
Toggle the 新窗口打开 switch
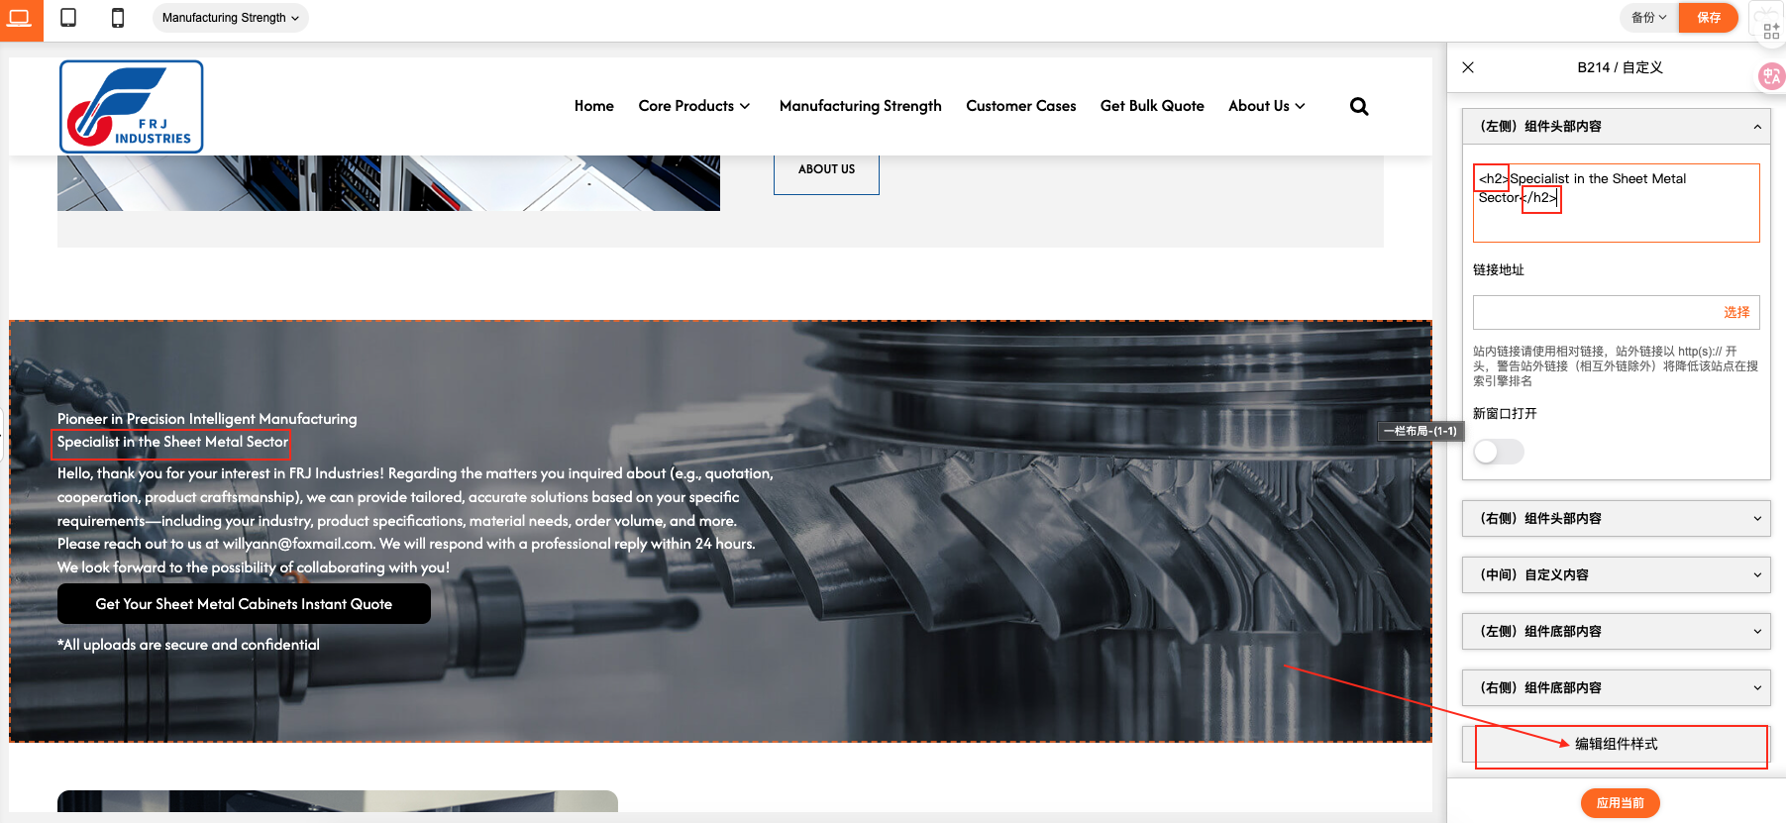tap(1498, 452)
